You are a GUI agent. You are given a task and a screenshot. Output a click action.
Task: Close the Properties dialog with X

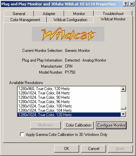coord(132,4)
